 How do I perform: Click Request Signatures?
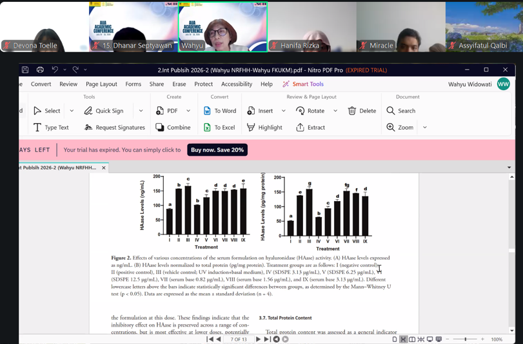coord(115,128)
